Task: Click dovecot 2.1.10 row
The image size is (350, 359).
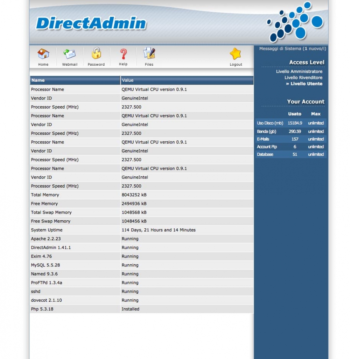Action: pyautogui.click(x=142, y=300)
